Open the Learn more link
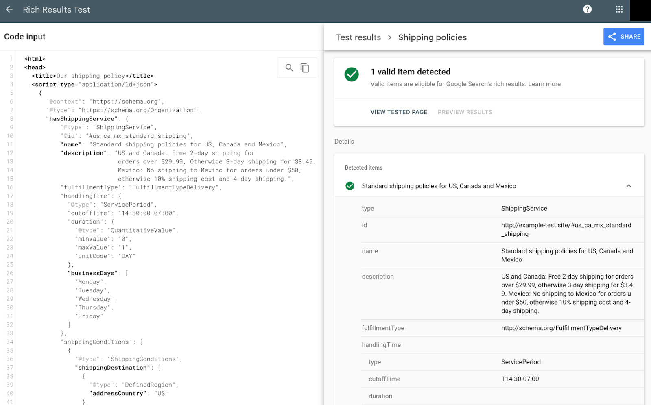Image resolution: width=651 pixels, height=405 pixels. click(x=544, y=84)
